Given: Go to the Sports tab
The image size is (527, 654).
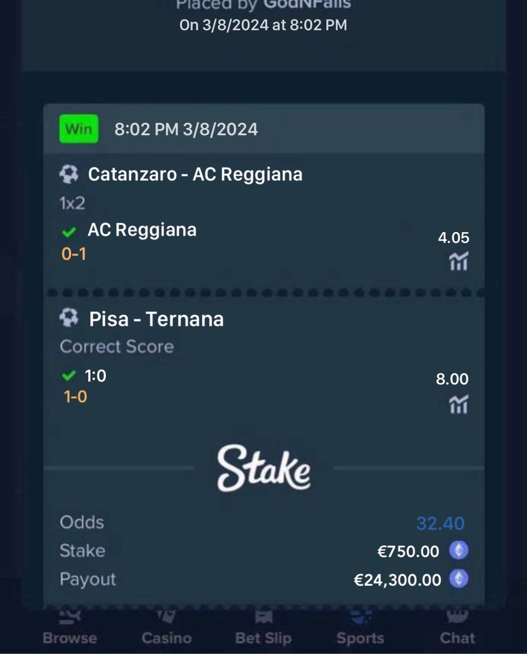Looking at the screenshot, I should click(360, 628).
